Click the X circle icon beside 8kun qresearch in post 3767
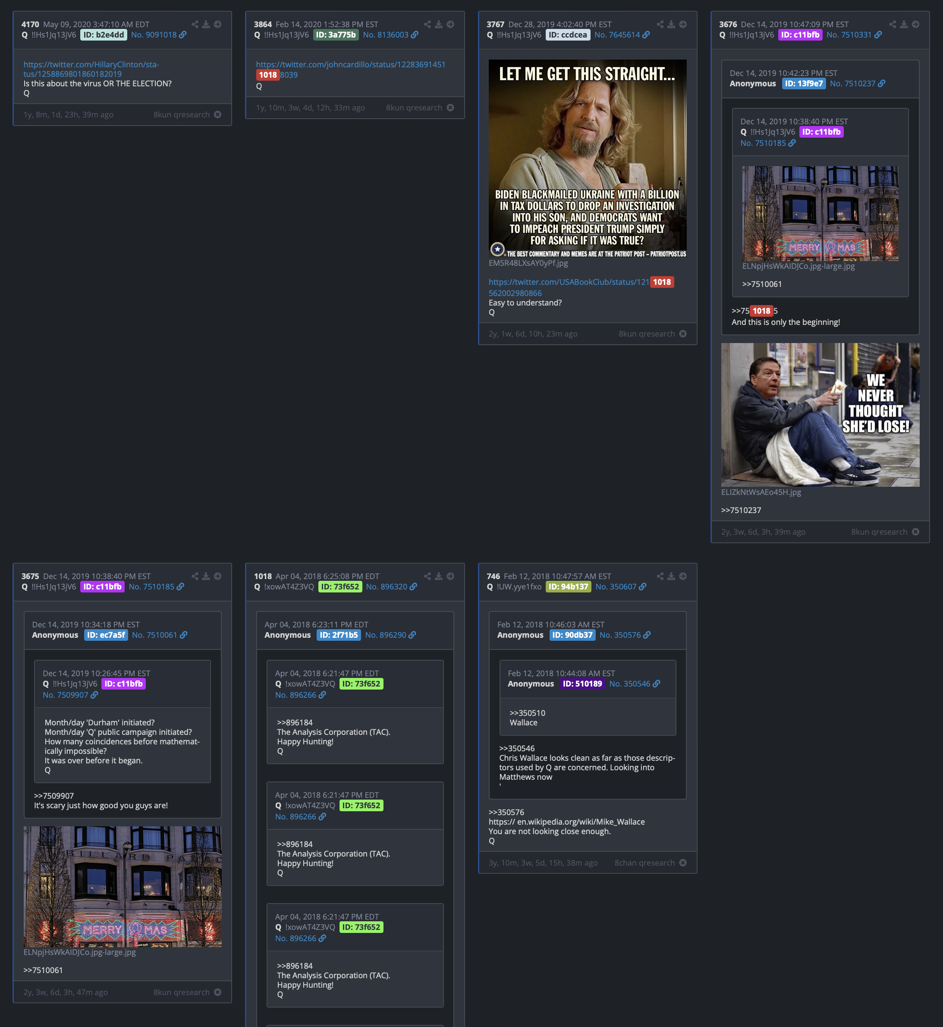The height and width of the screenshot is (1027, 943). (x=683, y=334)
